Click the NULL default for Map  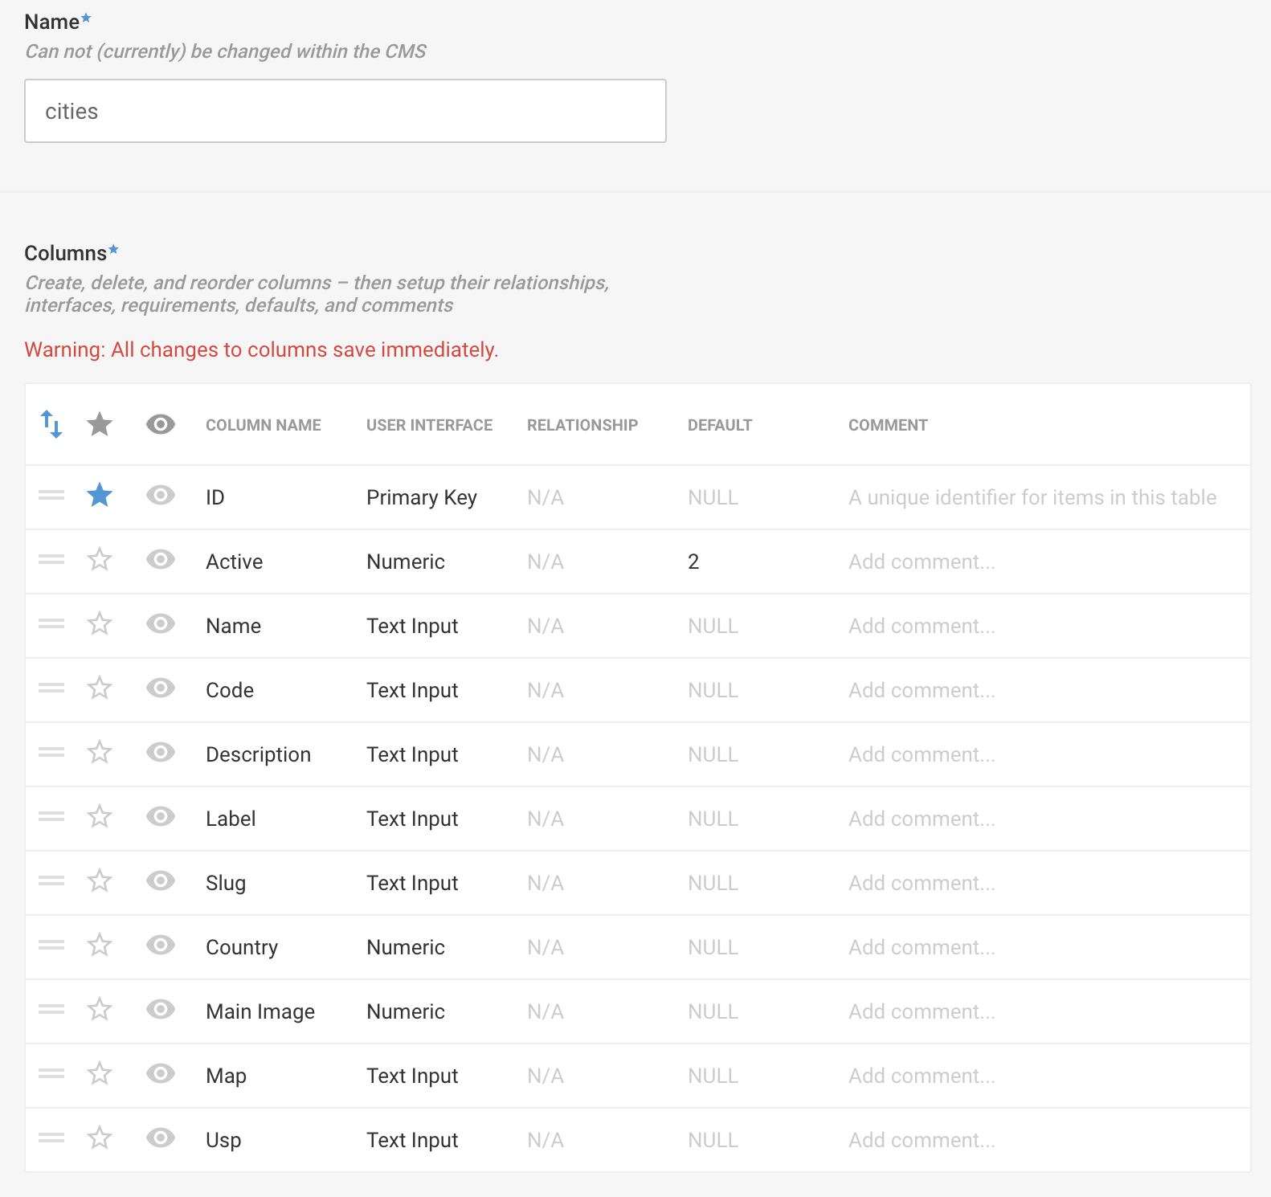pyautogui.click(x=713, y=1076)
